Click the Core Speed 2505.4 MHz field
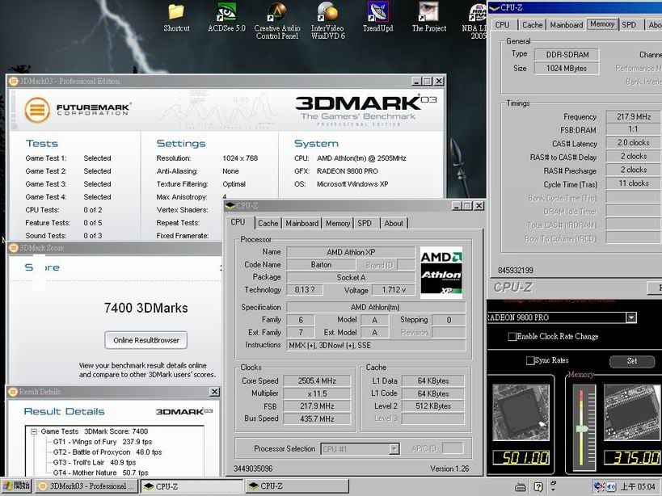 (x=317, y=380)
